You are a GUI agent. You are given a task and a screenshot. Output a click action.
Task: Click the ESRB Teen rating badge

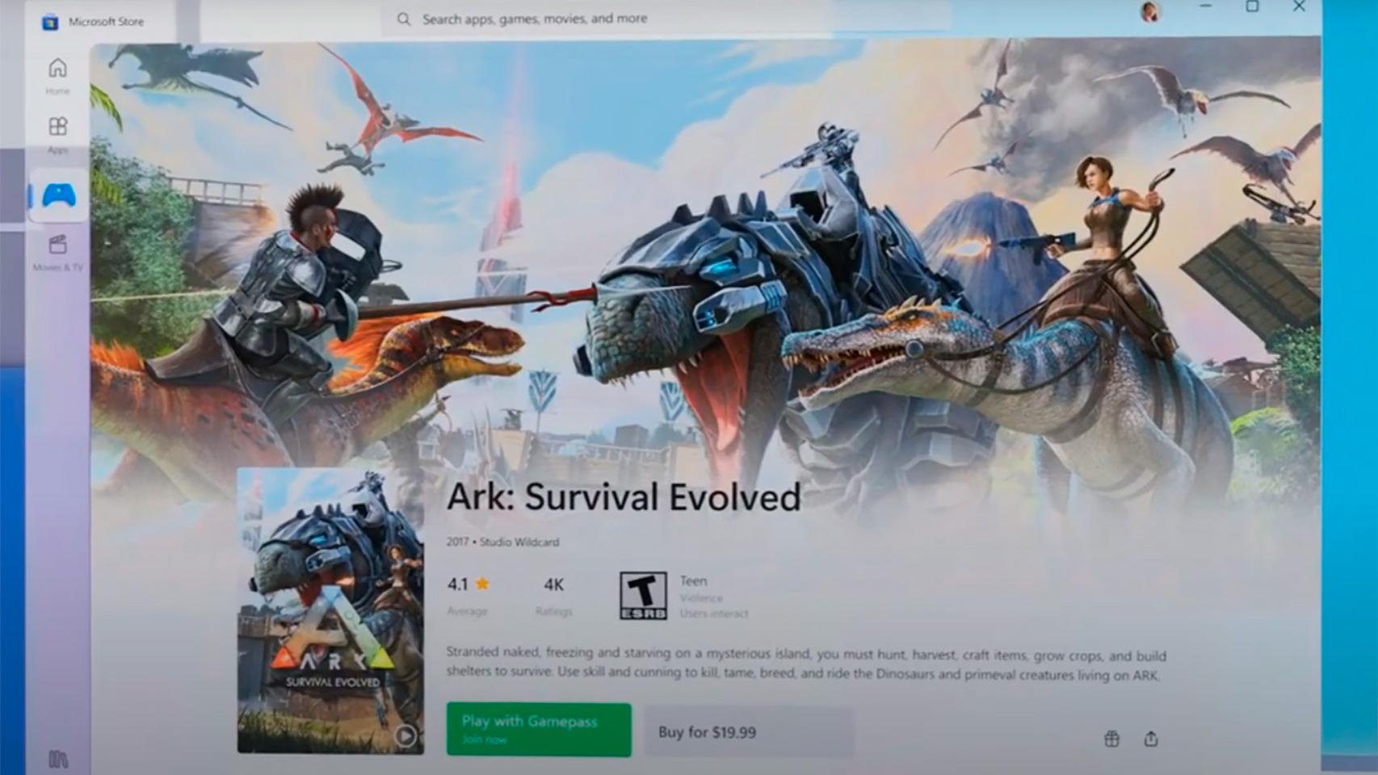point(643,596)
